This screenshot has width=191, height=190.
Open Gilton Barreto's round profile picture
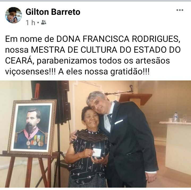[x=14, y=15]
